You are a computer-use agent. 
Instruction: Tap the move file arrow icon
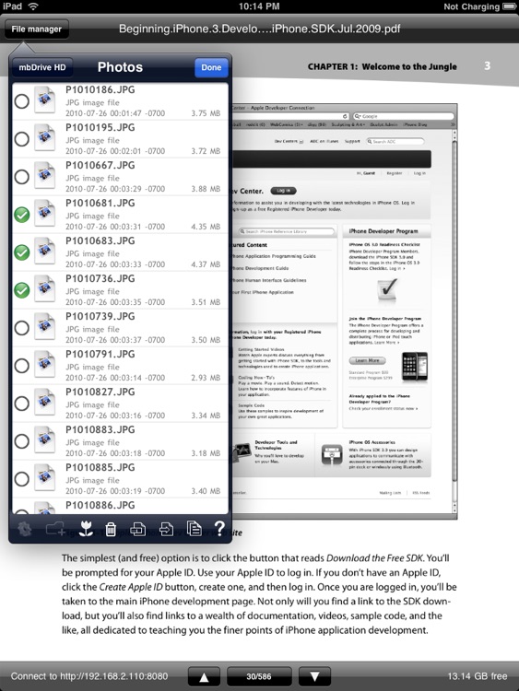pyautogui.click(x=166, y=529)
